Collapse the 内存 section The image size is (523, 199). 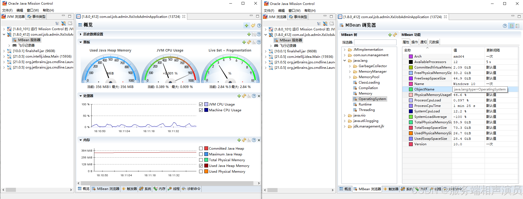81,140
